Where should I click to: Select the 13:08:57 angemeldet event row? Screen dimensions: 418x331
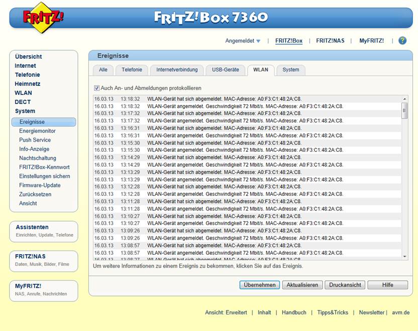[247, 253]
